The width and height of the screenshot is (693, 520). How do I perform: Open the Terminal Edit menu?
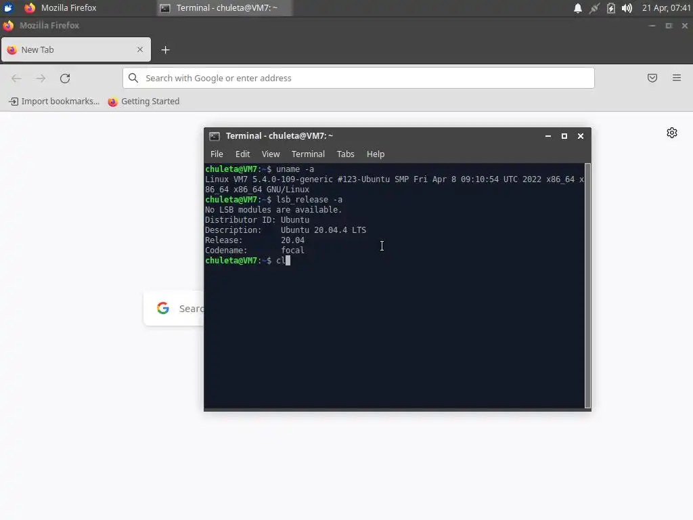pyautogui.click(x=242, y=154)
